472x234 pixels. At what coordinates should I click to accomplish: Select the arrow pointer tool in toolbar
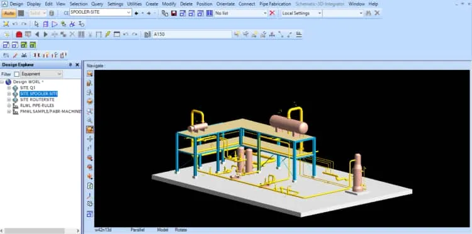37,24
